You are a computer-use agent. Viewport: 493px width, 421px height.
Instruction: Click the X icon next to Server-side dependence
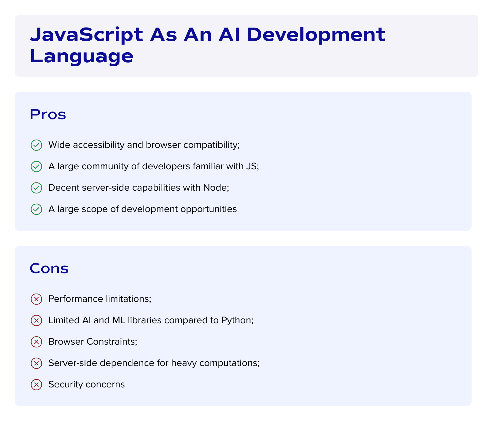[x=36, y=363]
